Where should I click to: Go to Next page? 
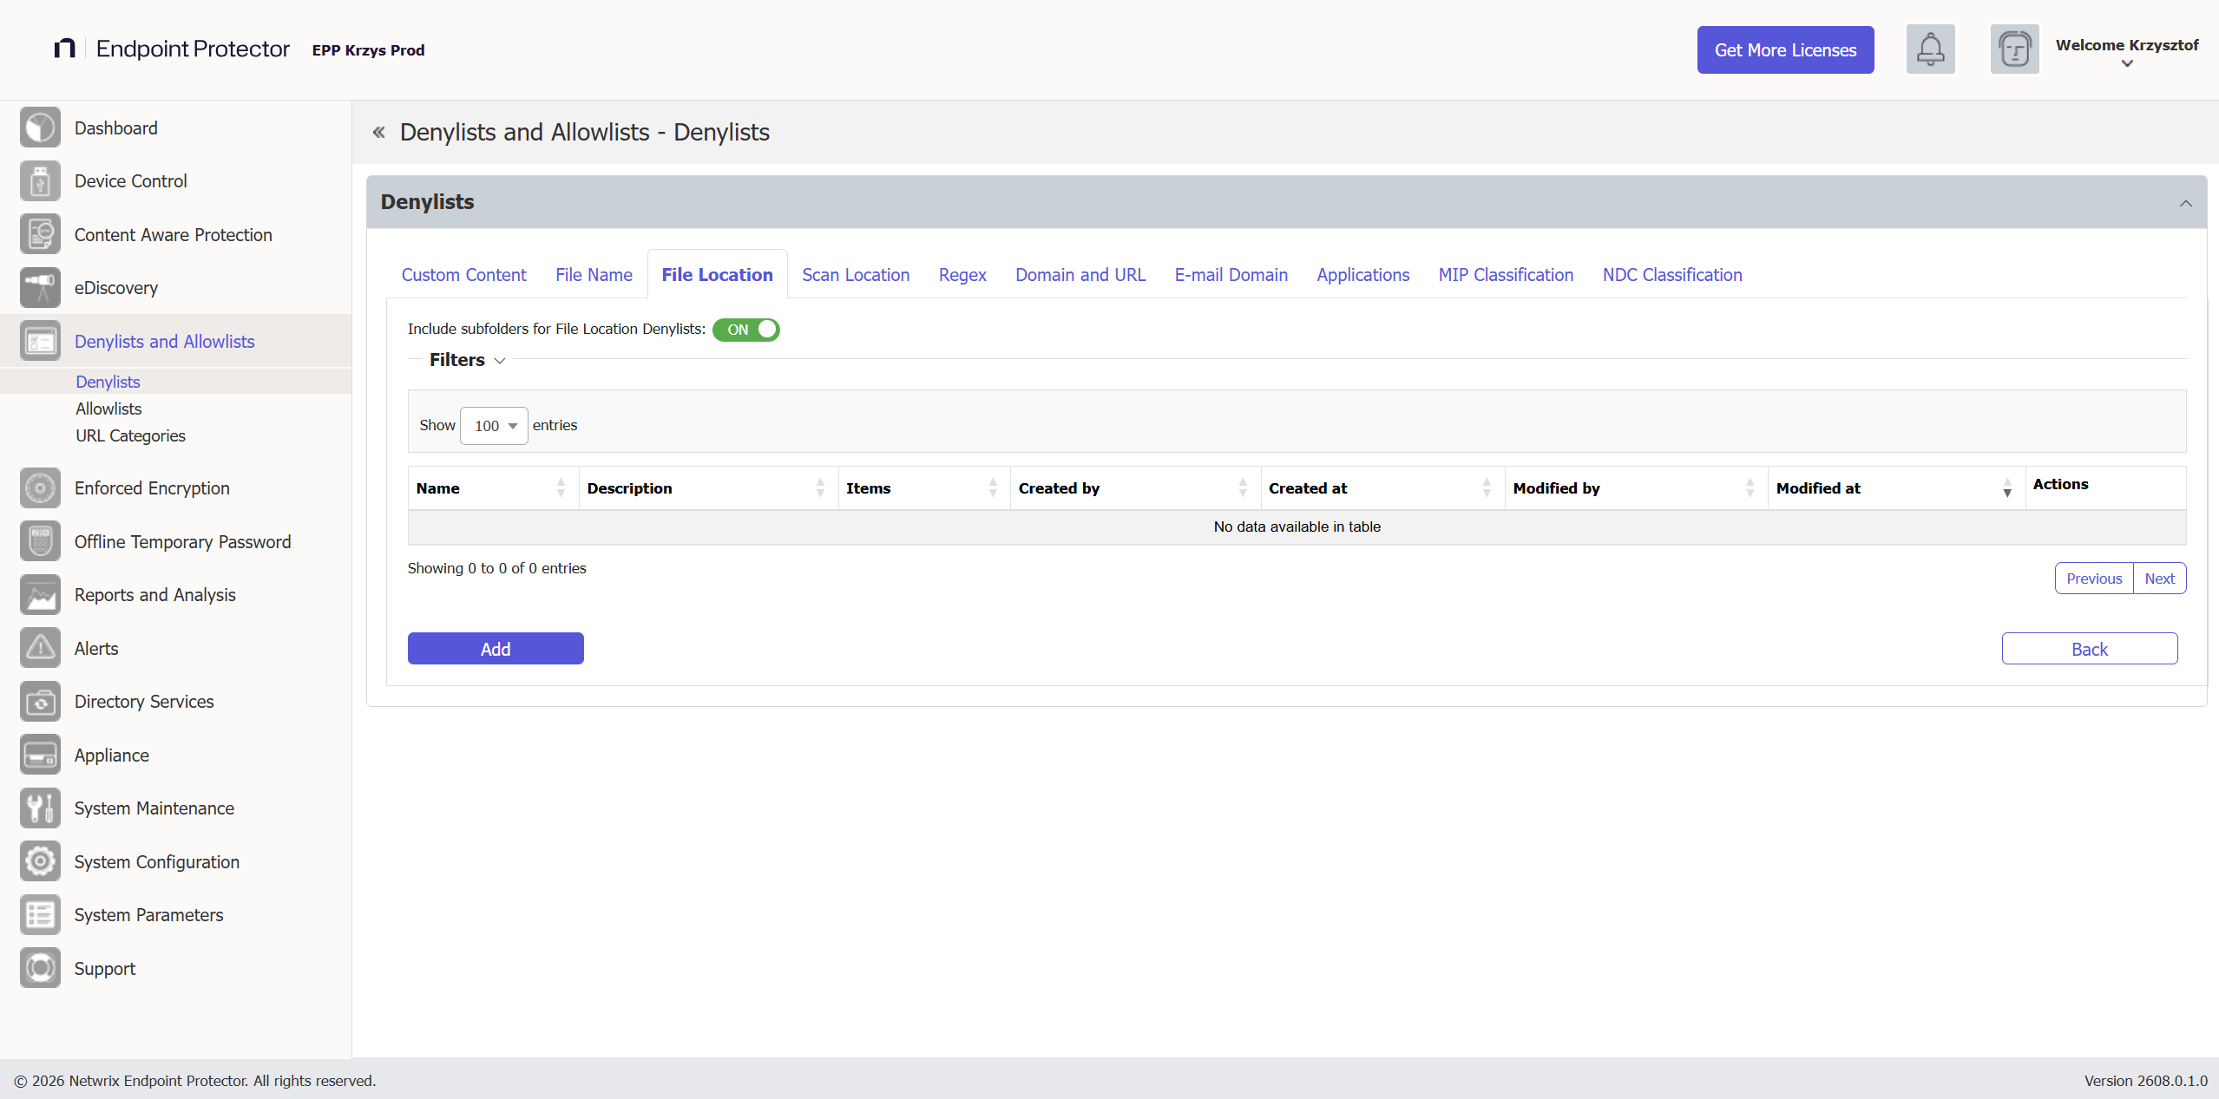coord(2159,579)
